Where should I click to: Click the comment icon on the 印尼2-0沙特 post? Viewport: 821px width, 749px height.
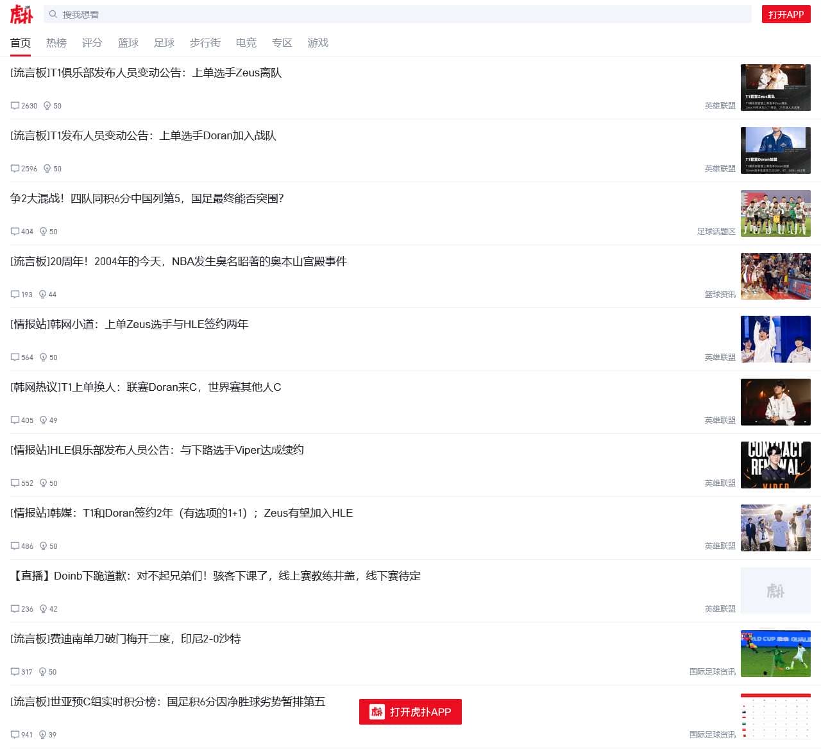(x=15, y=671)
